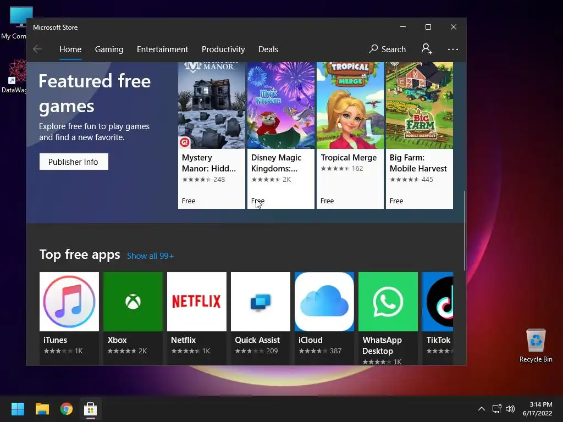Click the Store's vertical scrollbar

(x=464, y=230)
